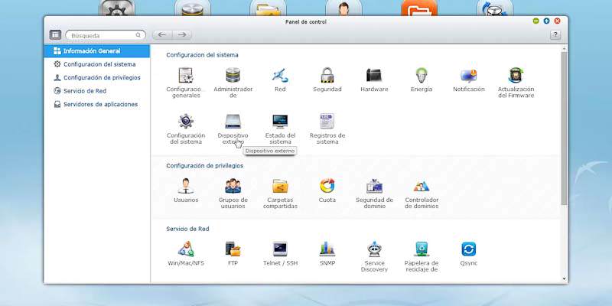
Task: Open the Qsync icon
Action: click(468, 249)
